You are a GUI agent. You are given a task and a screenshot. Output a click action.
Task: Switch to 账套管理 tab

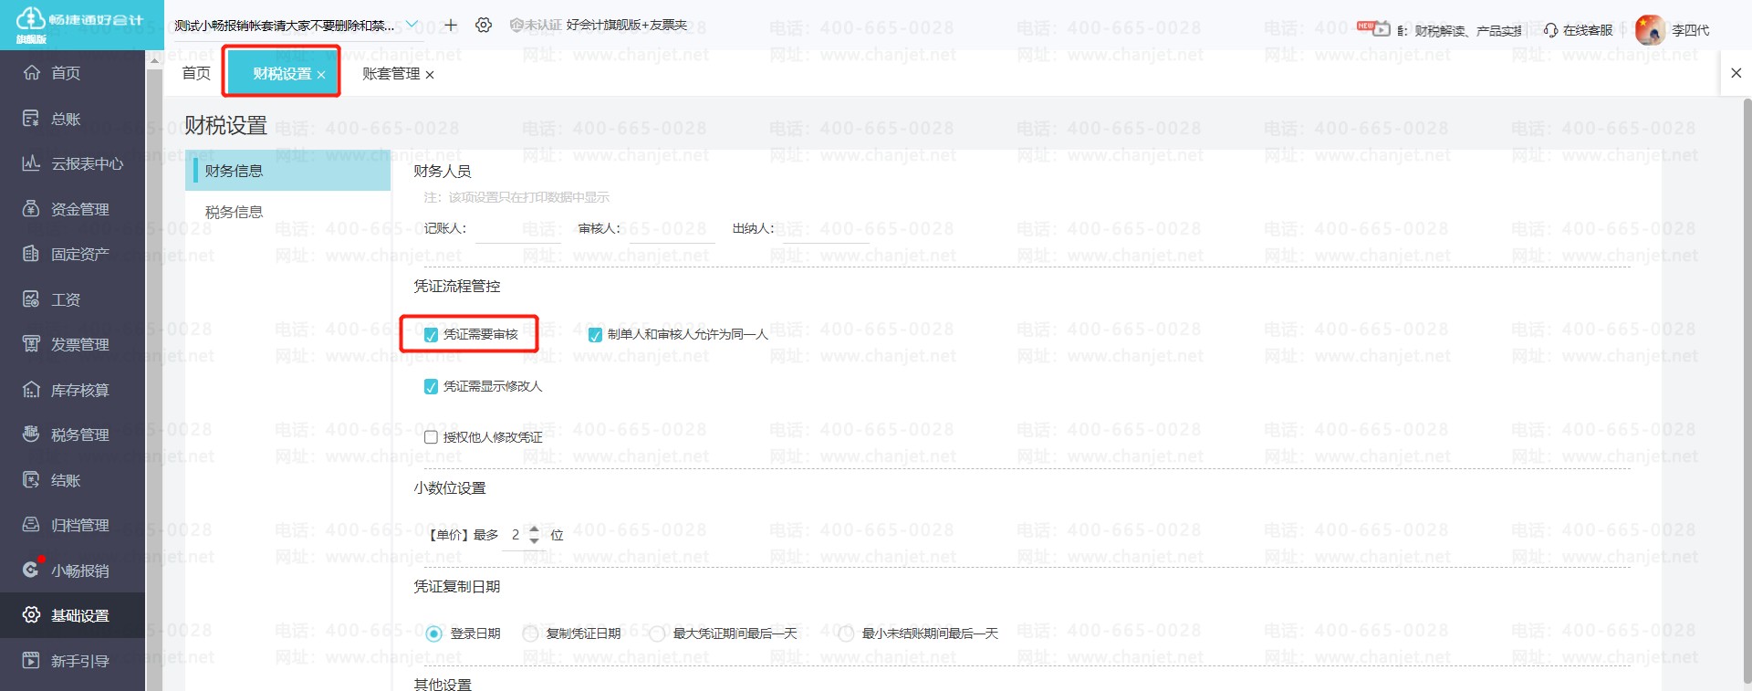pos(391,74)
